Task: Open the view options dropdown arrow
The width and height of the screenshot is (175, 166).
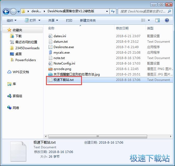Action: 149,21
